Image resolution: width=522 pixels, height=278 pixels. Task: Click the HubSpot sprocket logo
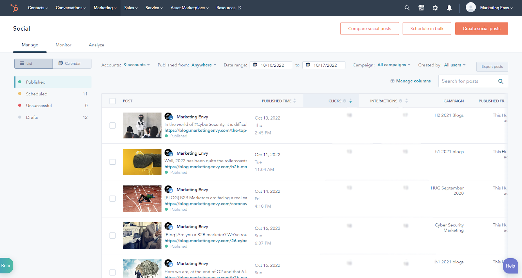14,8
